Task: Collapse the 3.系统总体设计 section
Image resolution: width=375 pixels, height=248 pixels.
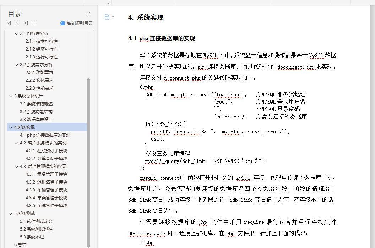Action: [x=11, y=96]
